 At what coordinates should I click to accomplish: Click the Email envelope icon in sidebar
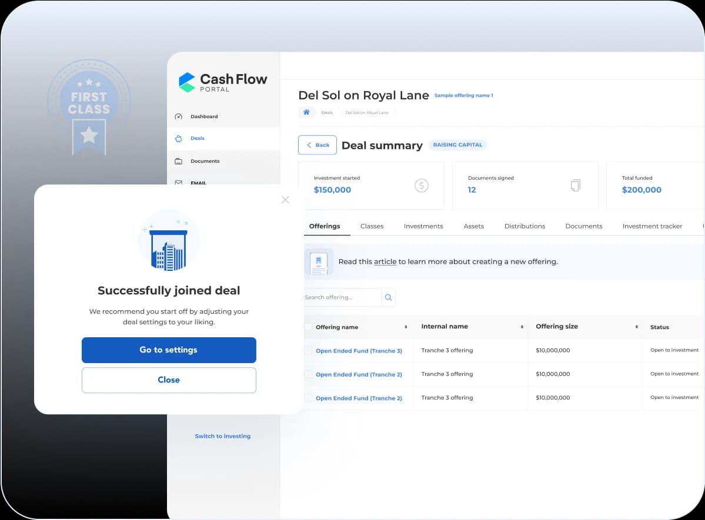179,183
